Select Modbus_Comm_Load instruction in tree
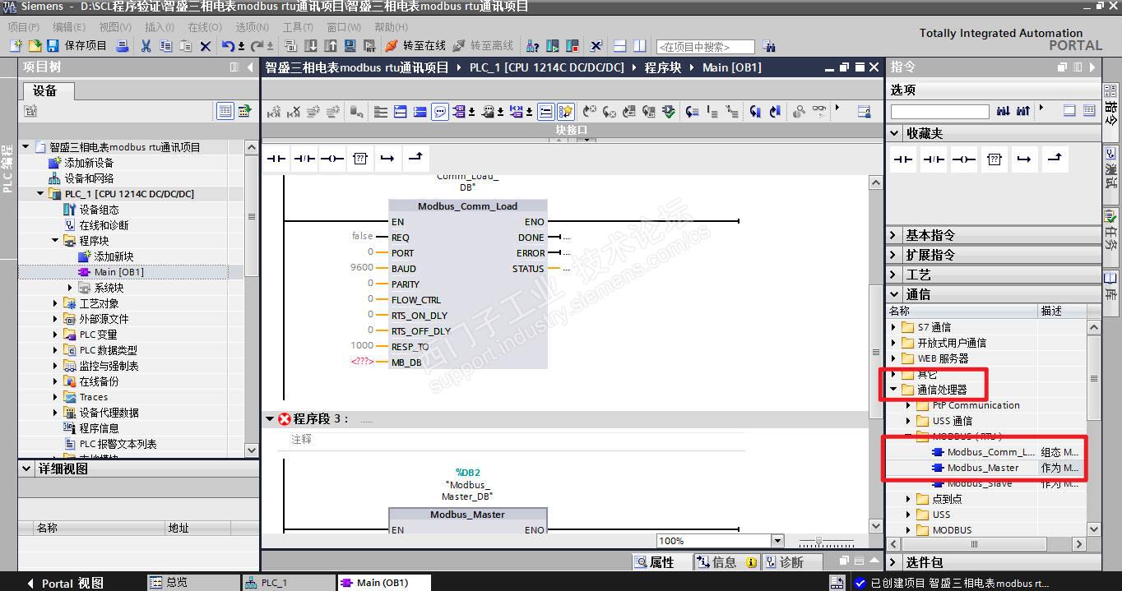 990,452
